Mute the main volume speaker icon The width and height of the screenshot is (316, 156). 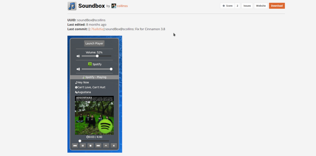tap(78, 56)
